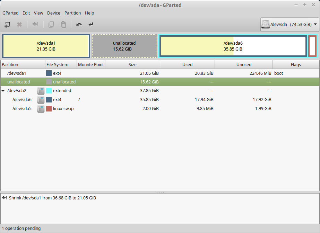Screen dimensions: 320x233
Task: Select the pending Shrink /dev/sda1 operation text
Action: click(x=52, y=198)
